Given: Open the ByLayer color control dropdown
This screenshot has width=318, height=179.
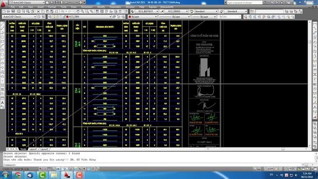Looking at the screenshot, I should coord(156,17).
